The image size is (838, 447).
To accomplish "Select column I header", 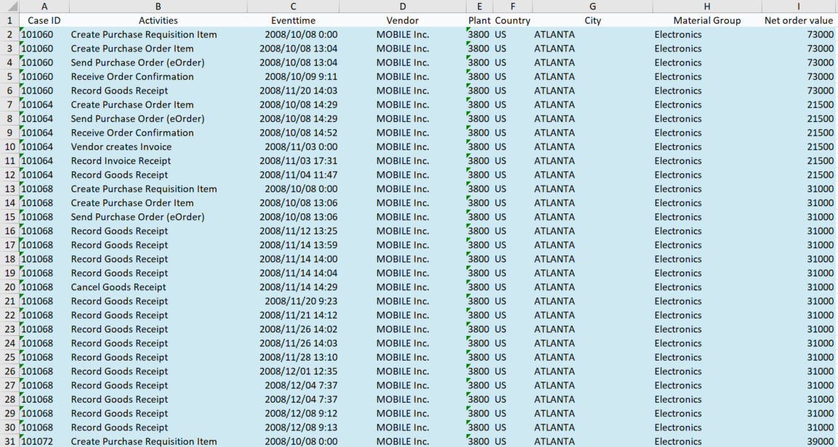I will 799,7.
